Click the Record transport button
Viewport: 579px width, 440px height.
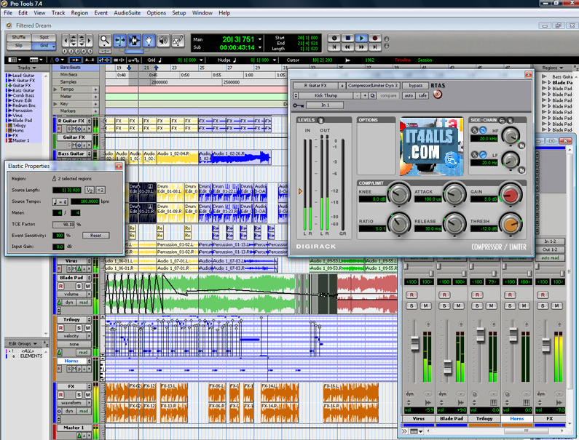[x=375, y=38]
